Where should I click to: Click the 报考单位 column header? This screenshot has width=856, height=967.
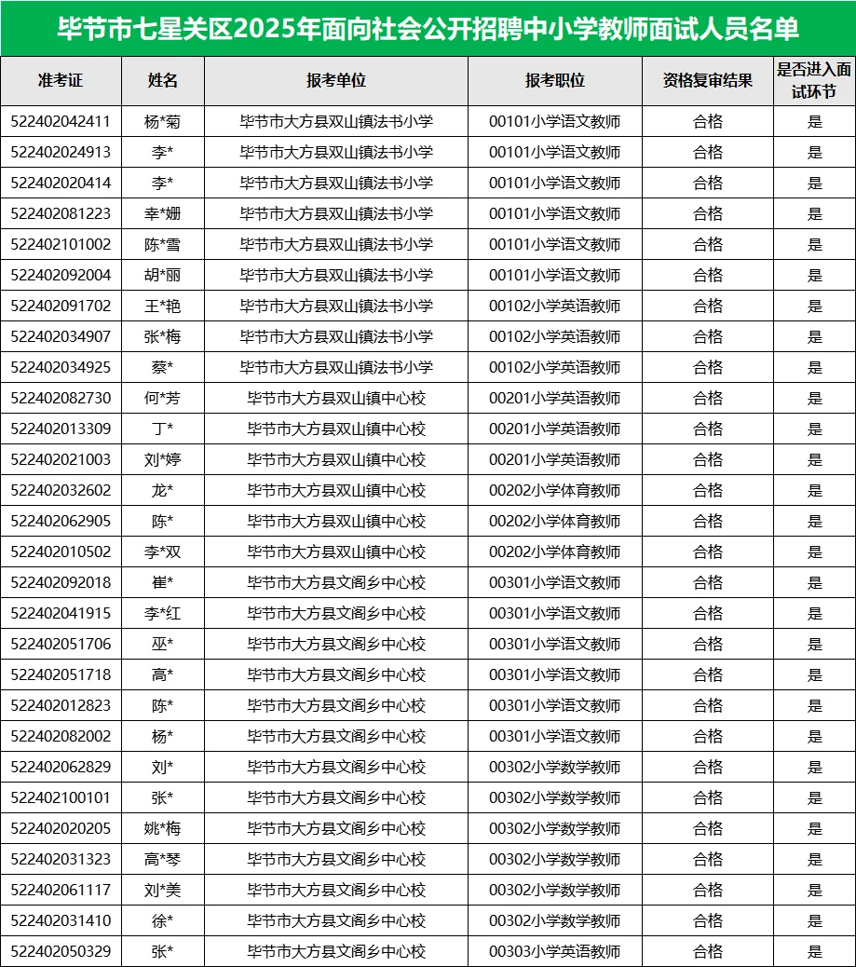(x=335, y=81)
